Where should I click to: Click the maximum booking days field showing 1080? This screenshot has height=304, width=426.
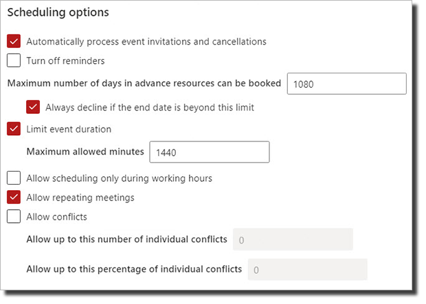[347, 84]
